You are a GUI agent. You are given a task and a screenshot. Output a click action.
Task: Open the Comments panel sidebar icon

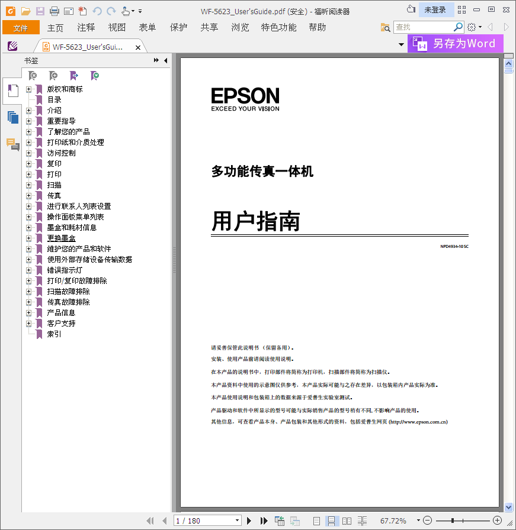coord(13,144)
